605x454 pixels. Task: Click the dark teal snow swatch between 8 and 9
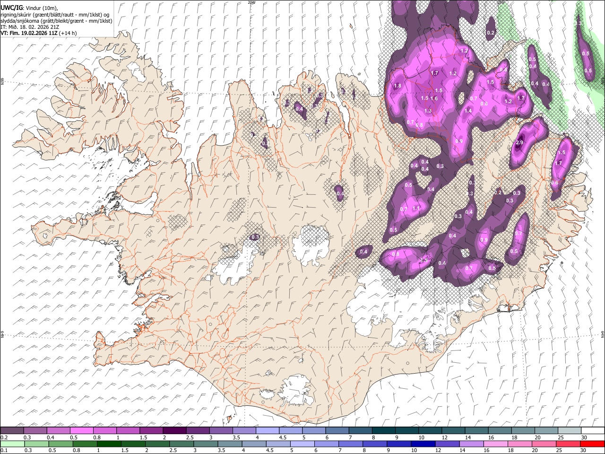click(x=384, y=430)
